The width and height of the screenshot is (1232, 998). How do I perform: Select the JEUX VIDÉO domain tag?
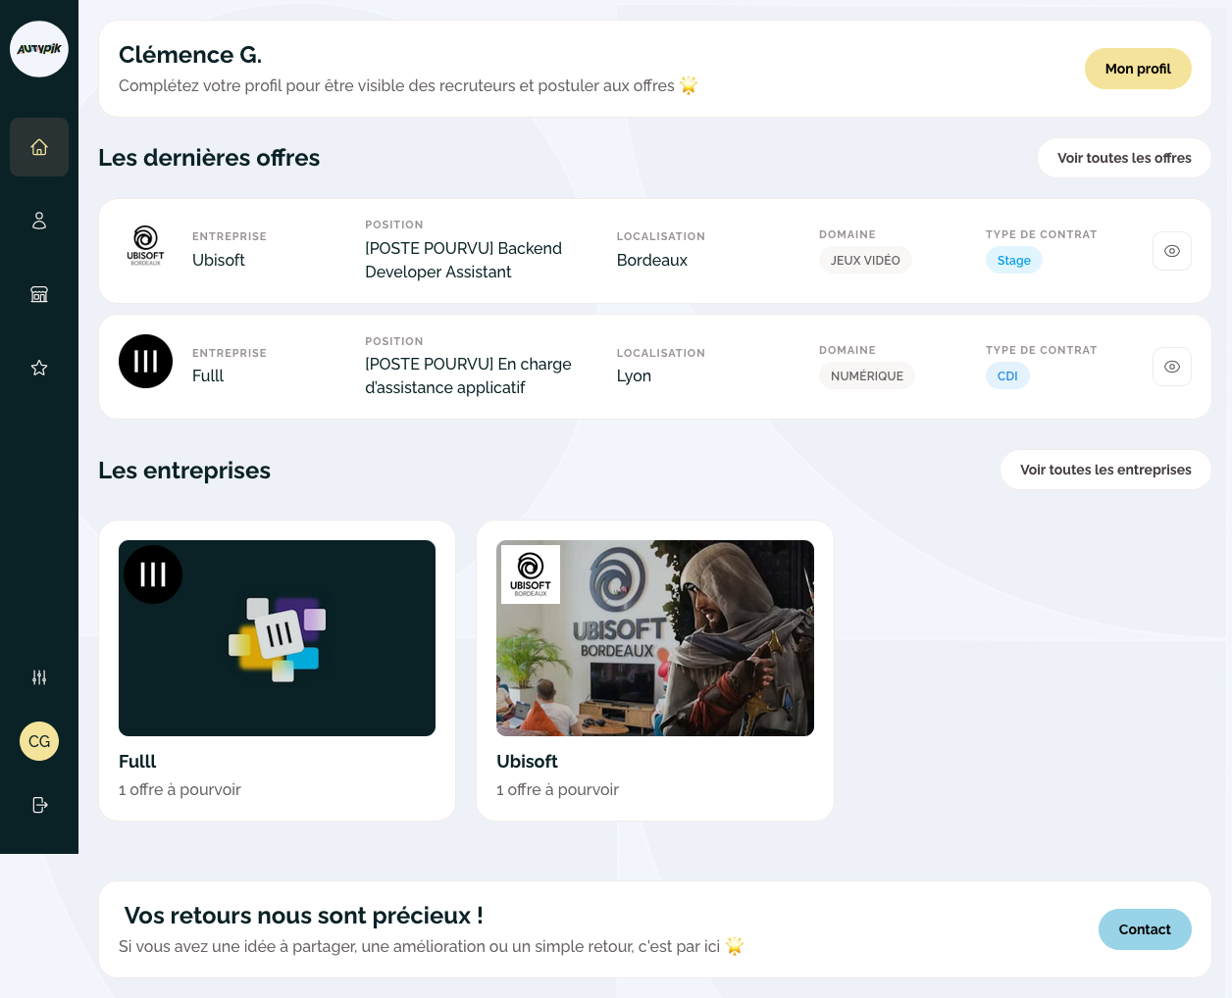865,260
